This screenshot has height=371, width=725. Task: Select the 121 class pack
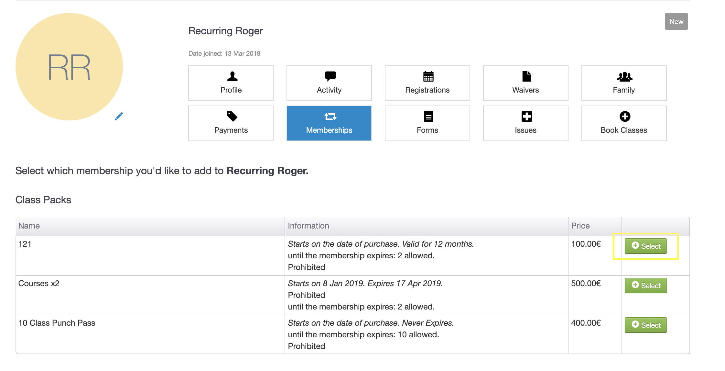[645, 246]
